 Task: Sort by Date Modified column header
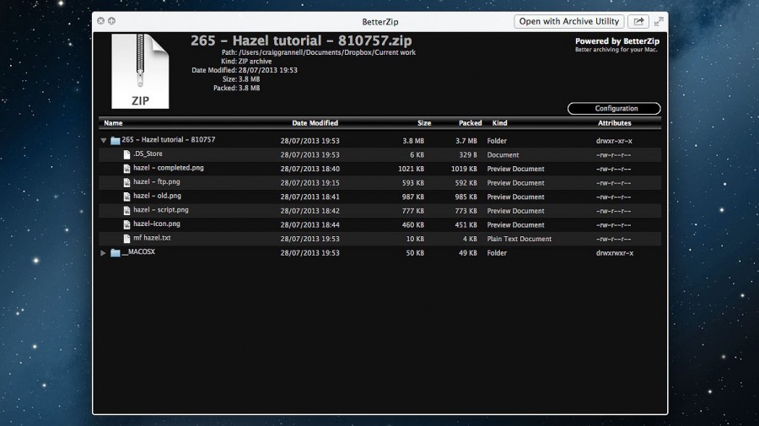point(315,123)
